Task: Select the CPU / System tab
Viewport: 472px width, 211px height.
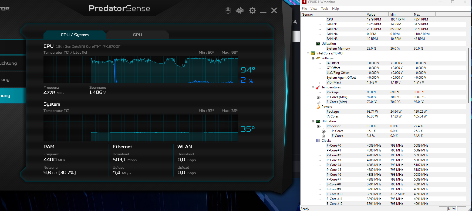Action: (75, 35)
